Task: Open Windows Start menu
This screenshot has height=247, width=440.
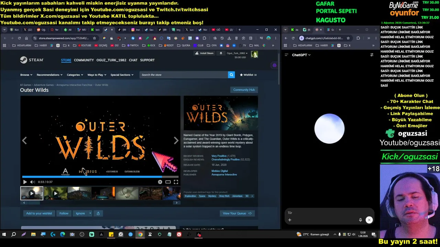Action: (4, 235)
